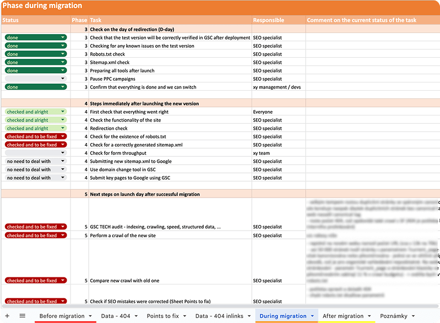Change status of Check for existence of robots.txt

[x=63, y=136]
